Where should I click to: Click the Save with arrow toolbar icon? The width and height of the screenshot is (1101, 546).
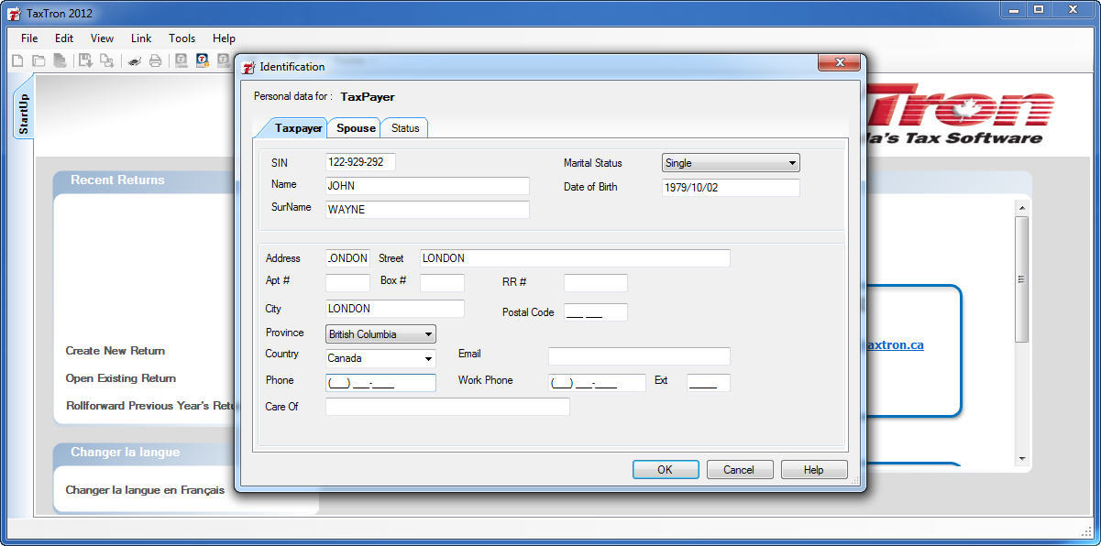pos(85,60)
